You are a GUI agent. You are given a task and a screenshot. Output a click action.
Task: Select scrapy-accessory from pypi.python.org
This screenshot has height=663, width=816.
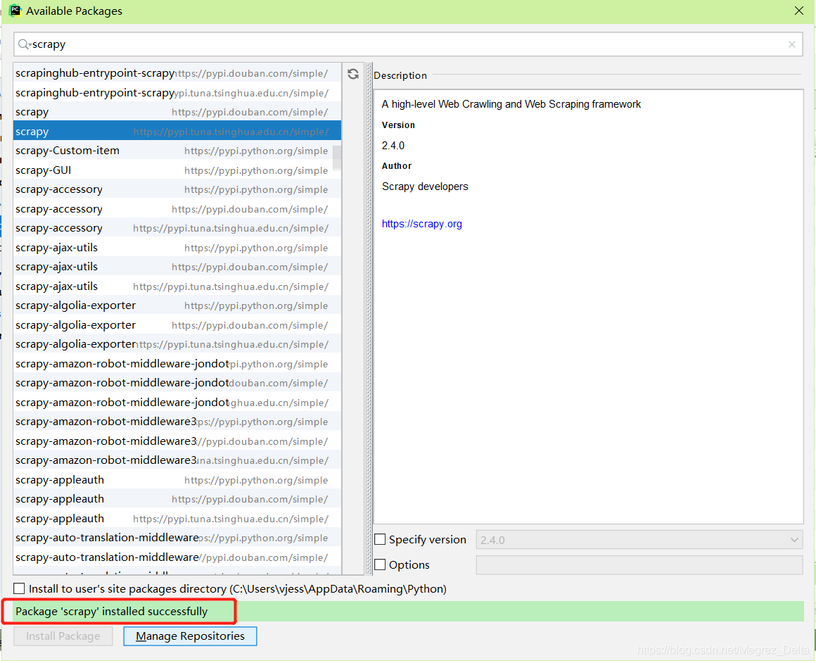177,189
